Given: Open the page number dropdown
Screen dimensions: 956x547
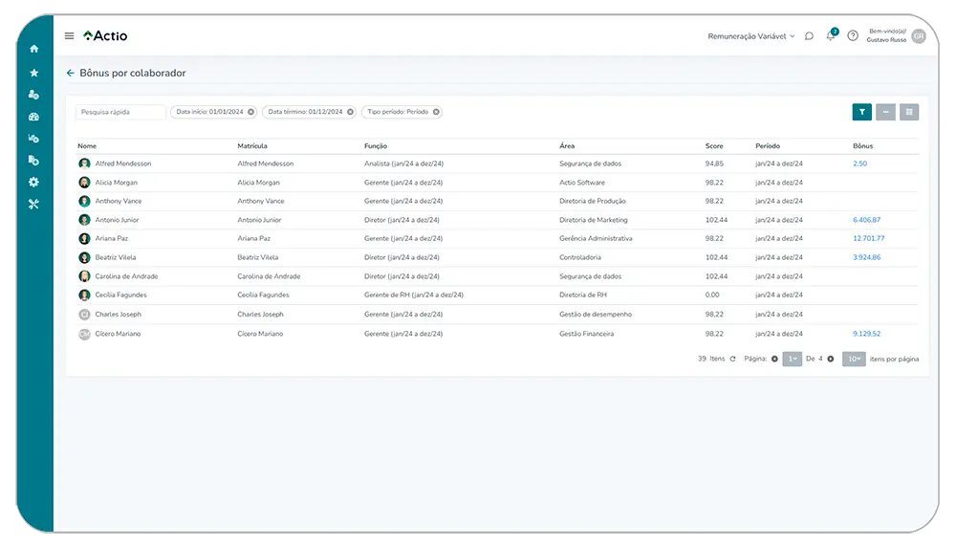Looking at the screenshot, I should pyautogui.click(x=792, y=359).
